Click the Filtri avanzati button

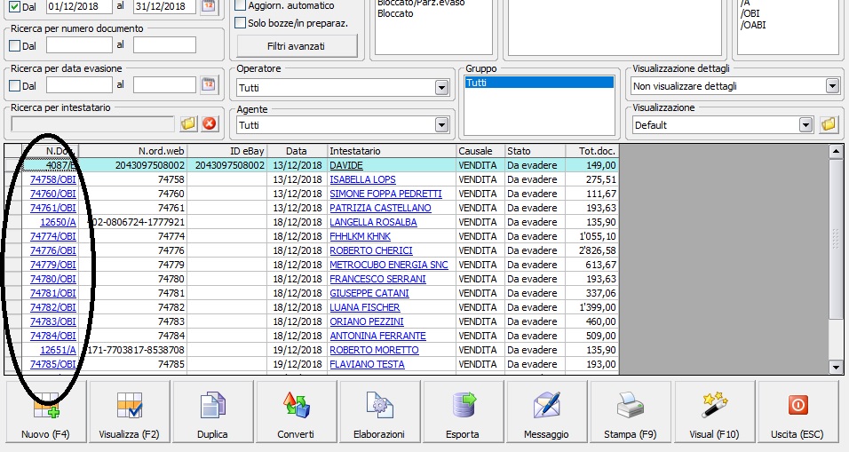coord(296,45)
